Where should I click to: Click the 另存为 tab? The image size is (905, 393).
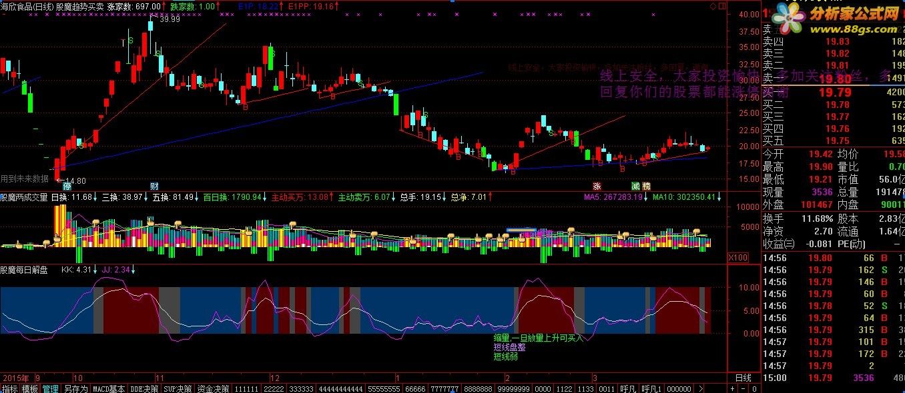click(x=75, y=388)
